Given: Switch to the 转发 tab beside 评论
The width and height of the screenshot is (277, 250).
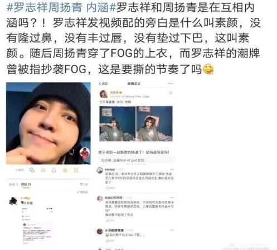Looking at the screenshot, I should click(13, 185).
